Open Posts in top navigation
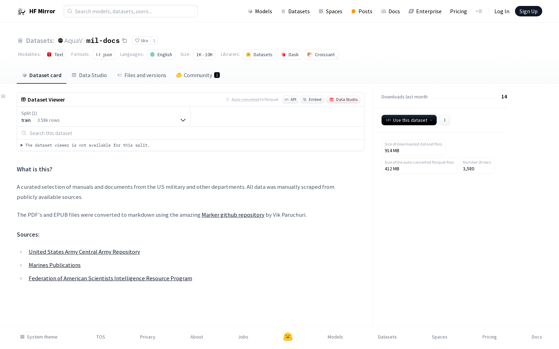The height and width of the screenshot is (349, 559). [362, 12]
